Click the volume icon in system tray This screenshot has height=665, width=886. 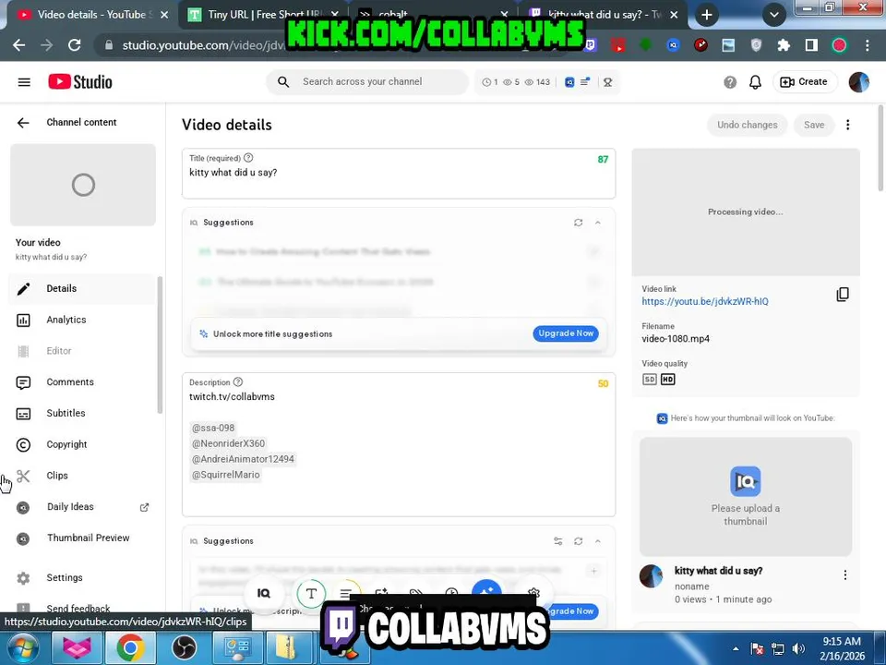pyautogui.click(x=797, y=648)
